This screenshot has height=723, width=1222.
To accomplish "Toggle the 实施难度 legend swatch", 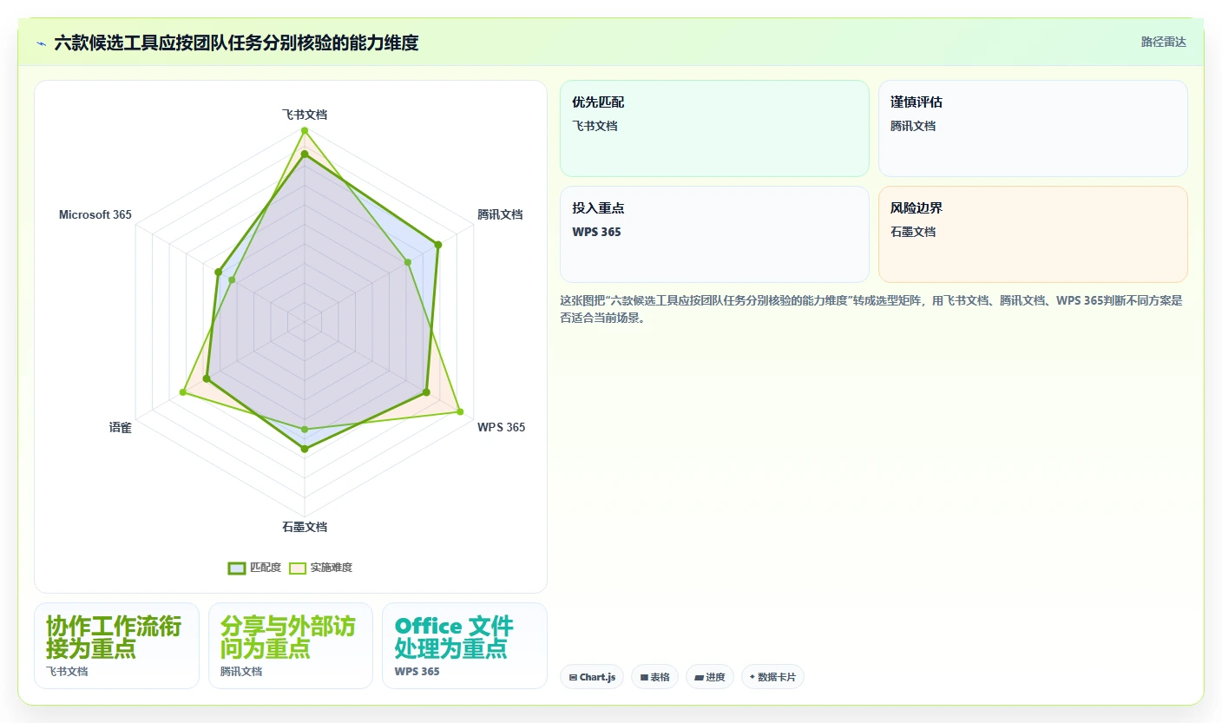I will click(x=298, y=568).
